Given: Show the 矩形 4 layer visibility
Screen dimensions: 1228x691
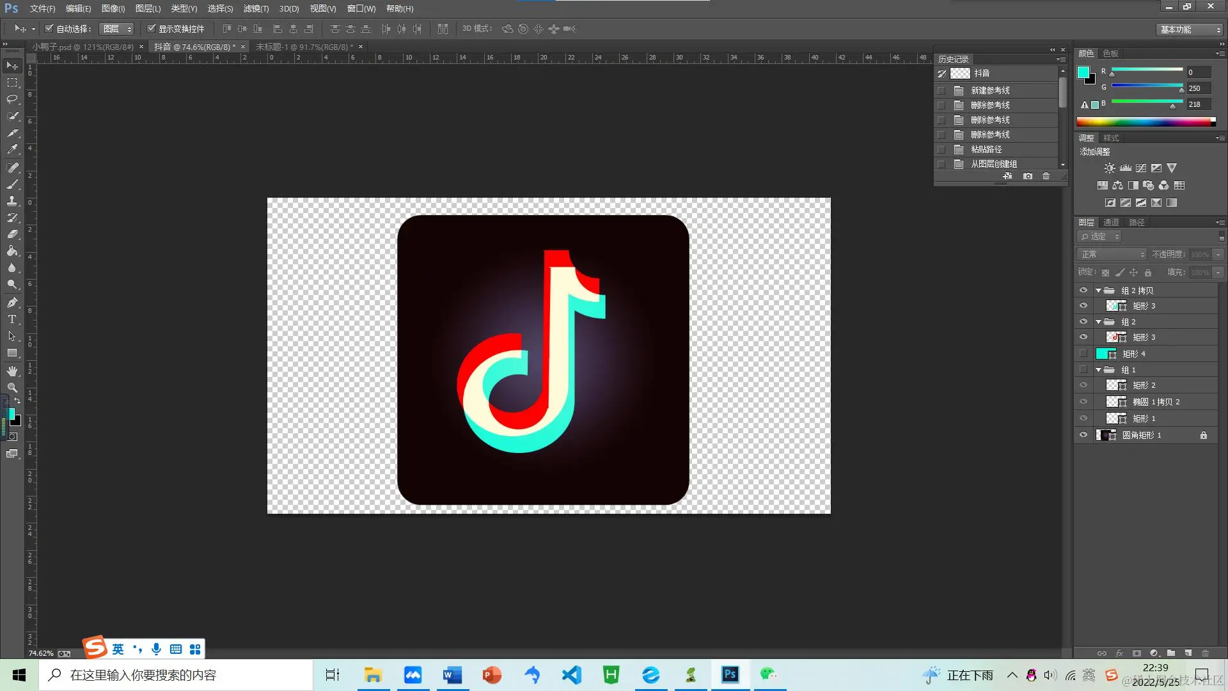Looking at the screenshot, I should click(1083, 353).
